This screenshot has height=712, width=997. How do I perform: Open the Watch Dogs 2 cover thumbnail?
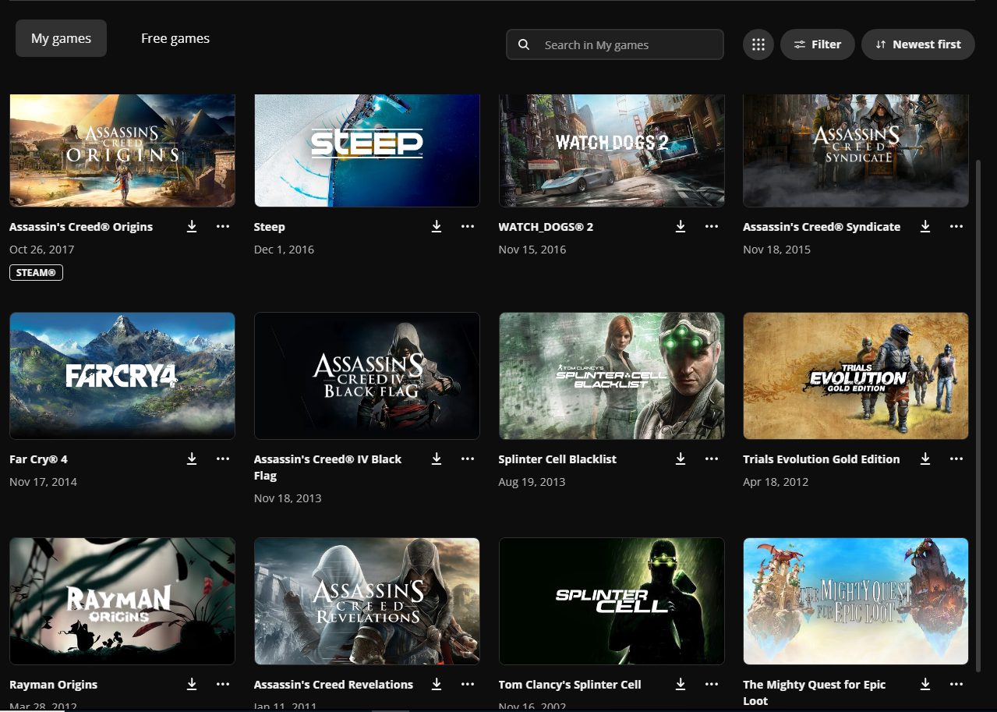(612, 151)
